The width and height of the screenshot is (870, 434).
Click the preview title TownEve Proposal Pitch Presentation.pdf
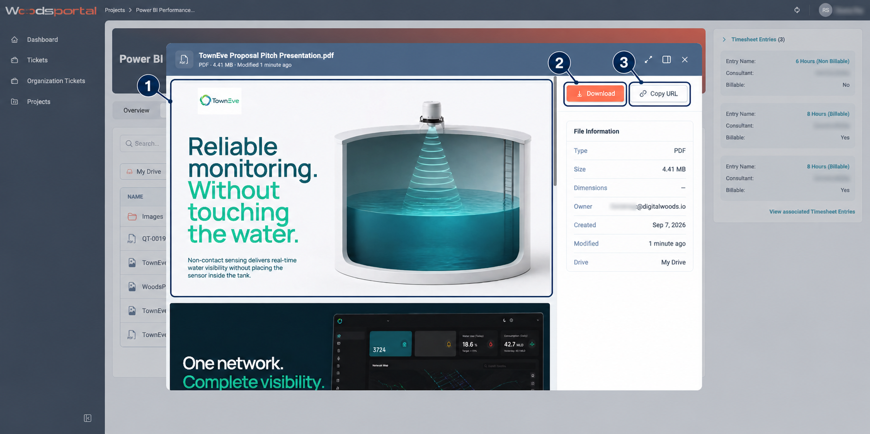coord(266,55)
